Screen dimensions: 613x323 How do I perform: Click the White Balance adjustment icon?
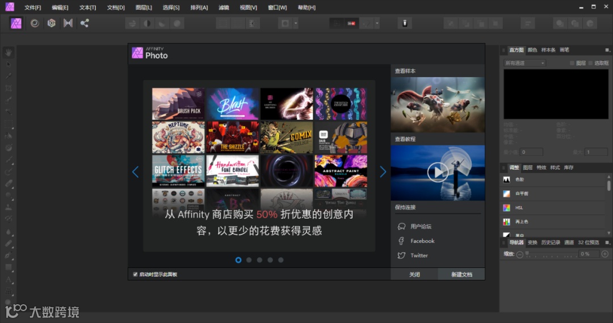pos(507,194)
